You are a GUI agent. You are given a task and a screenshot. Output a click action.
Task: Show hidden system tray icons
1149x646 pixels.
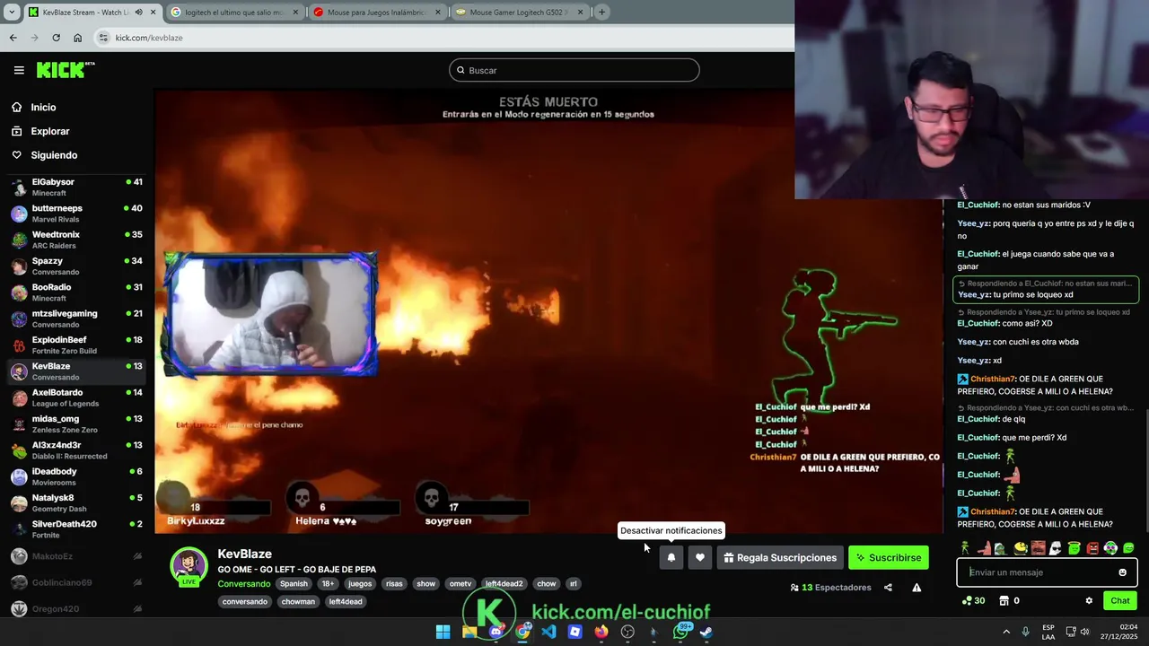(x=1006, y=632)
